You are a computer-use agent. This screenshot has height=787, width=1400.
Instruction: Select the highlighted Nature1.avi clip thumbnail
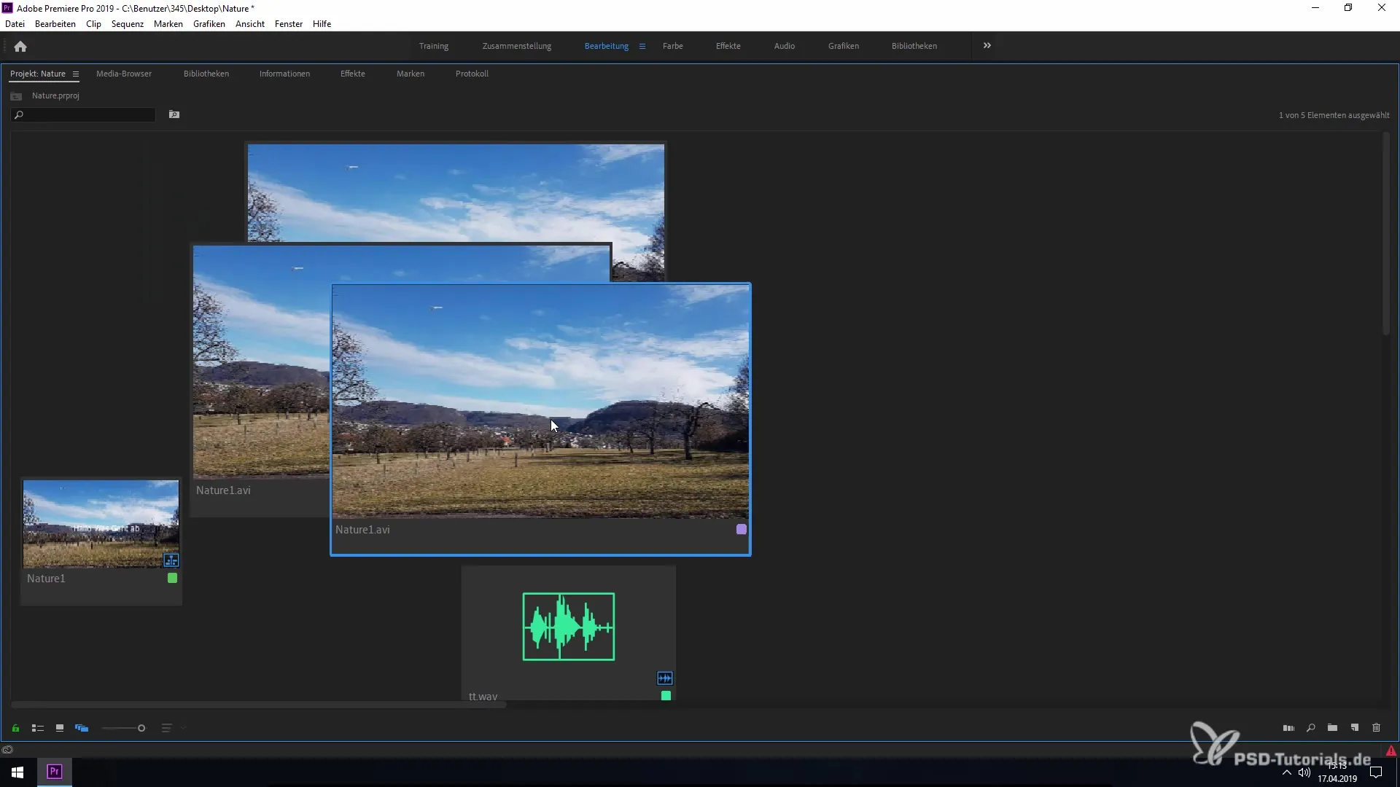tap(540, 402)
